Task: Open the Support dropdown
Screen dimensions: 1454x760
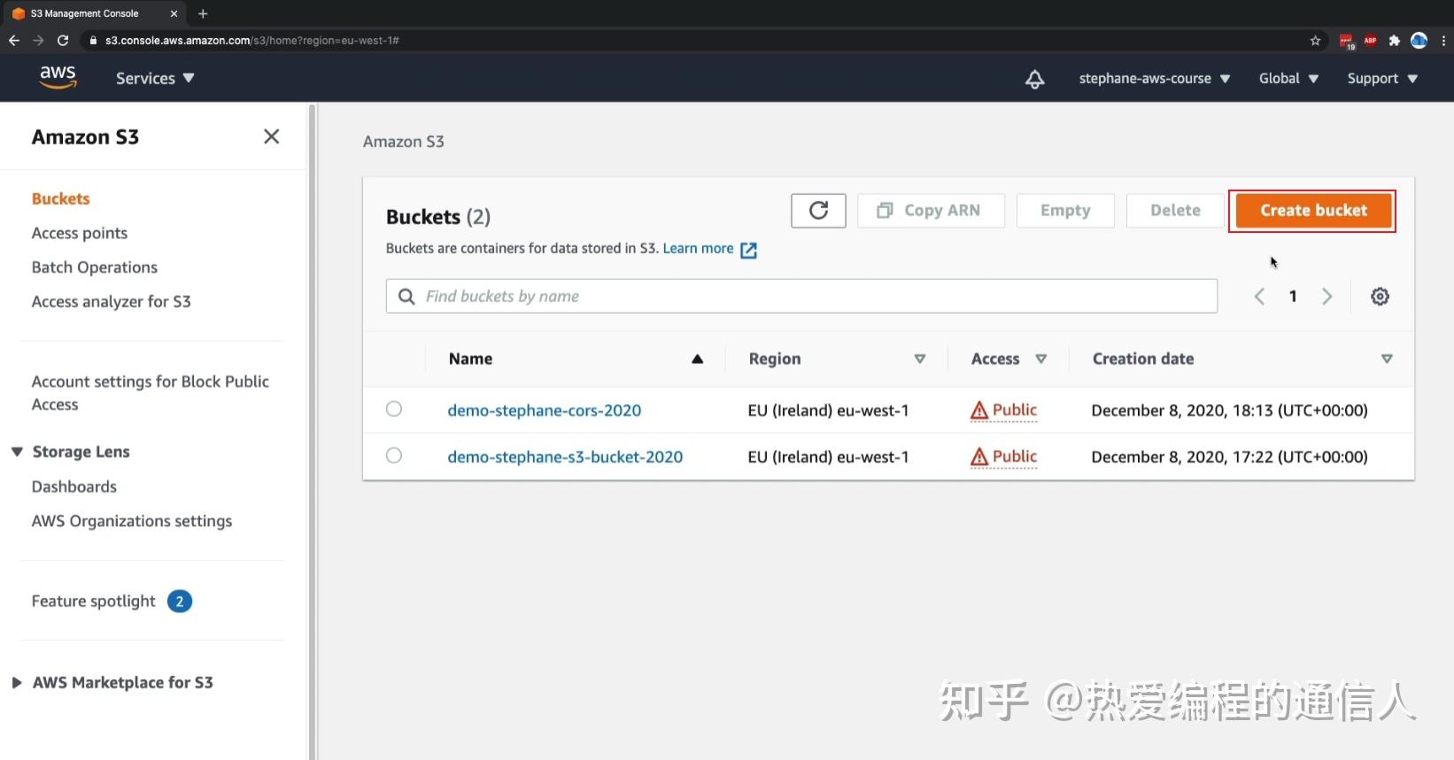Action: click(1382, 78)
